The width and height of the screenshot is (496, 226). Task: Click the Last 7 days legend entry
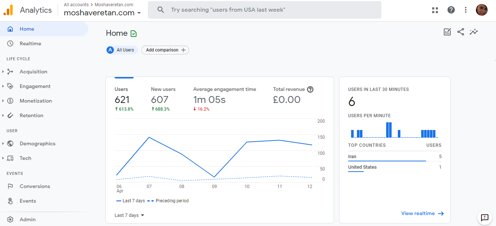[x=131, y=201]
